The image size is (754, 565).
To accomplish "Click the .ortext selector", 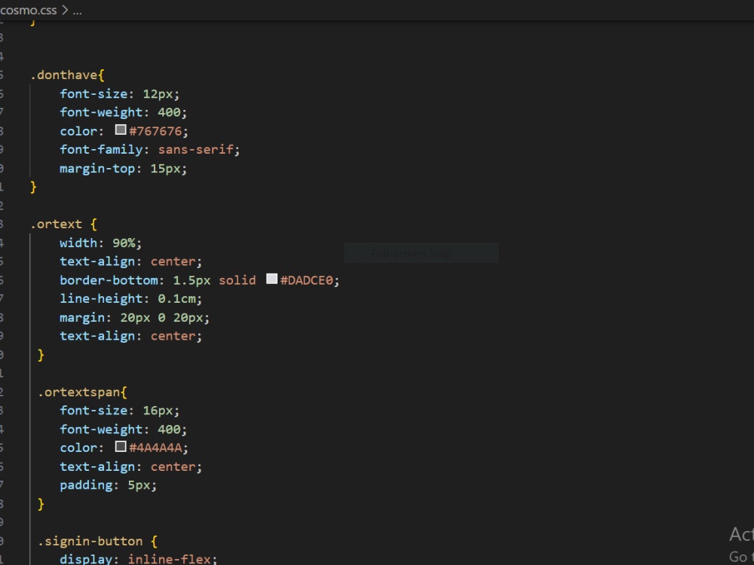I will pos(57,224).
